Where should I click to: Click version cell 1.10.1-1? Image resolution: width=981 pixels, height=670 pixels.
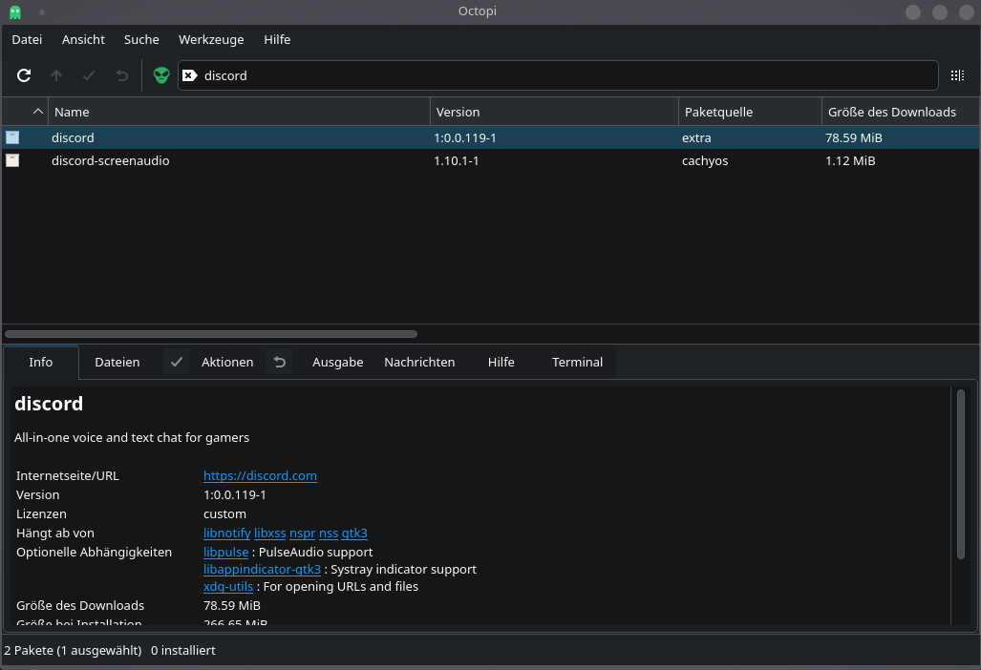456,160
